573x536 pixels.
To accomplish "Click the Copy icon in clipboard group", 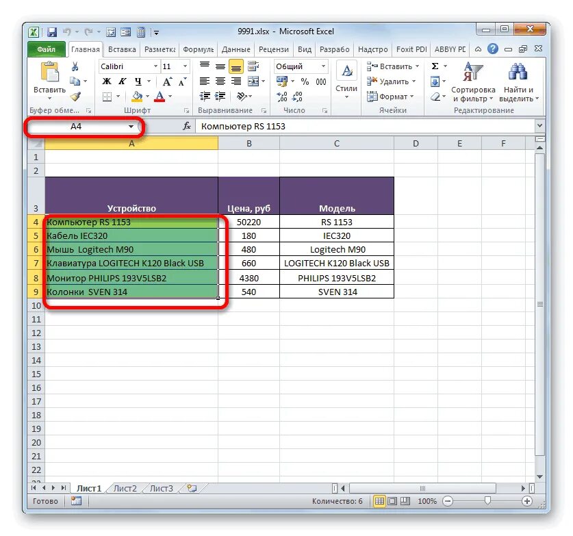I will (75, 81).
